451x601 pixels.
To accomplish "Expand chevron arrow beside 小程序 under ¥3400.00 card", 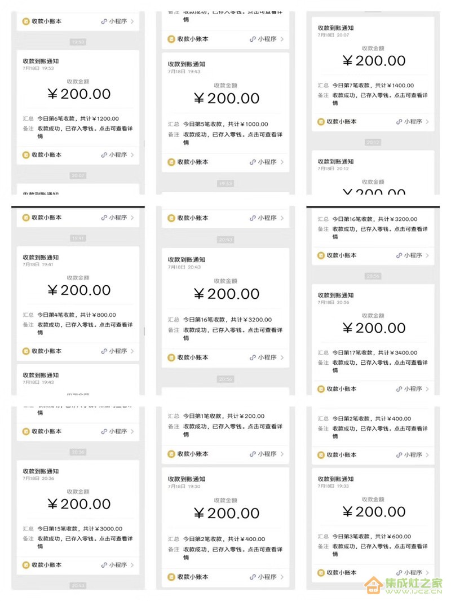I will tap(427, 389).
